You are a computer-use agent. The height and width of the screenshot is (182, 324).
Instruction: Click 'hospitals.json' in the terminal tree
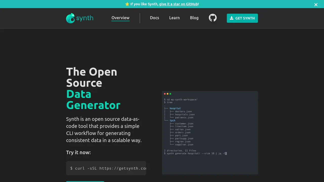(185, 114)
